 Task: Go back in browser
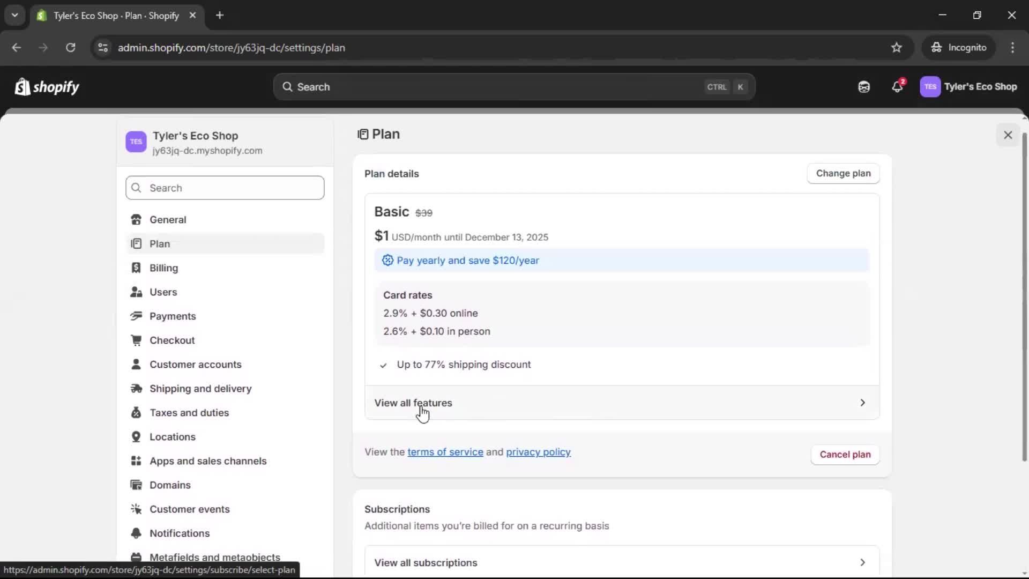[x=17, y=48]
